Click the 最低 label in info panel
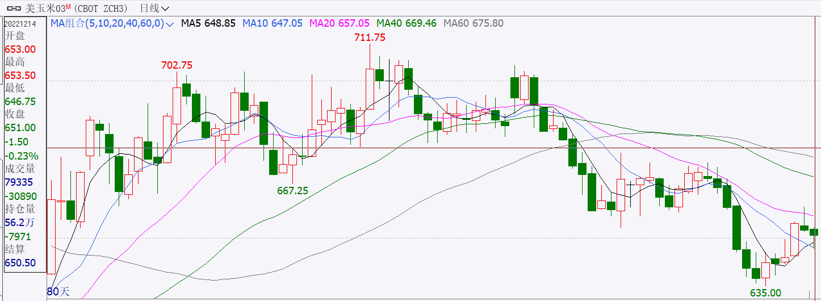 click(15, 88)
